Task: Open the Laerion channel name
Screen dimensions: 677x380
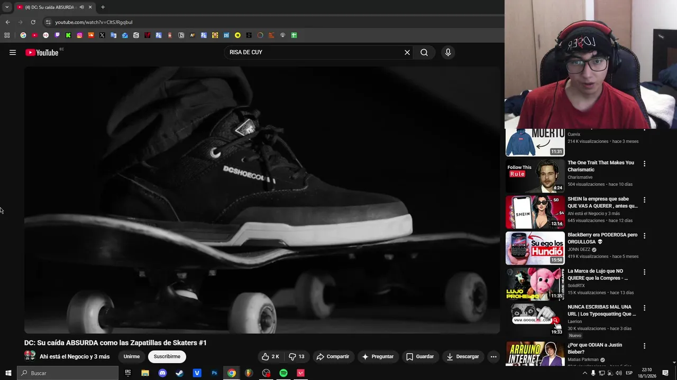Action: pos(574,321)
